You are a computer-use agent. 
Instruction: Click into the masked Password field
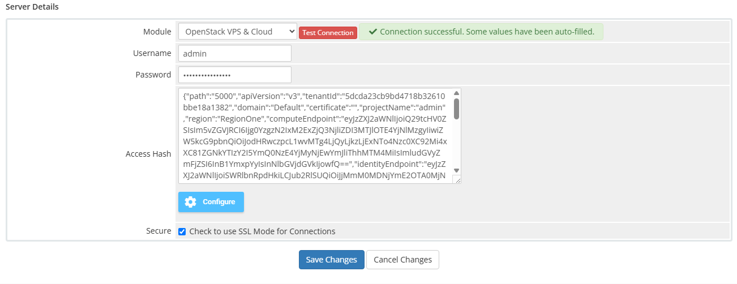234,75
